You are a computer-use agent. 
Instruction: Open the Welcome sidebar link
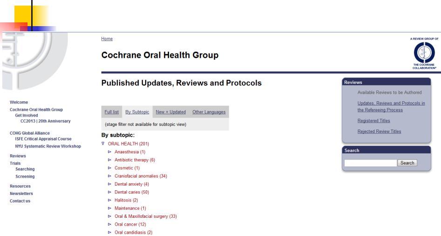(19, 102)
